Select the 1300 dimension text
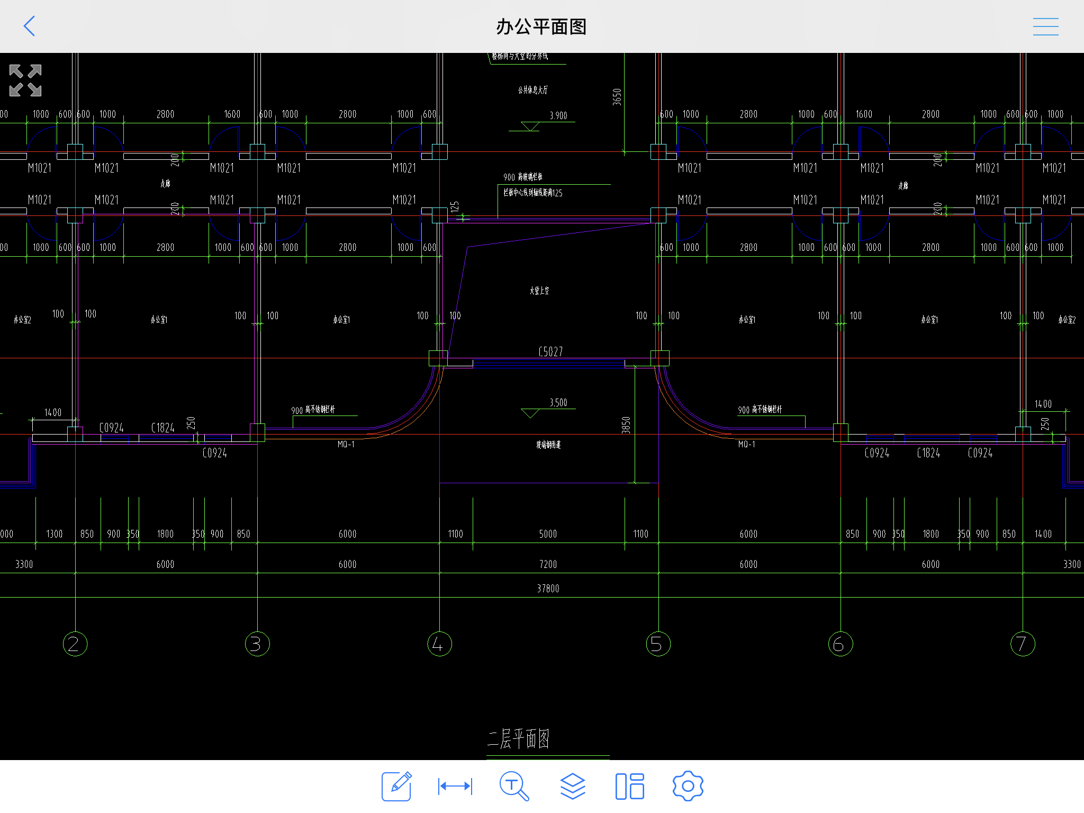Image resolution: width=1084 pixels, height=813 pixels. pos(55,534)
